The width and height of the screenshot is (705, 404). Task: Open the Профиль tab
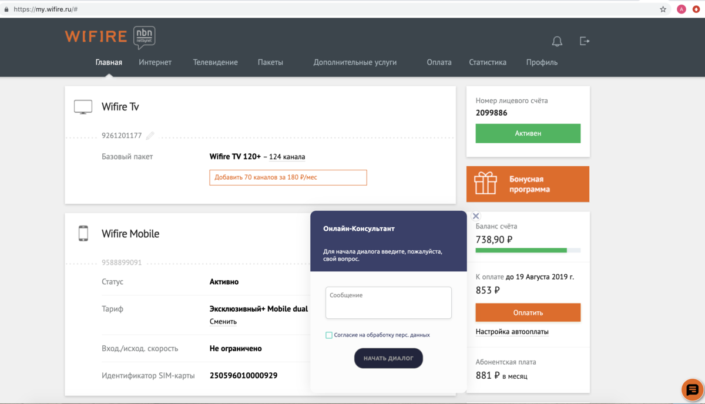(x=542, y=62)
